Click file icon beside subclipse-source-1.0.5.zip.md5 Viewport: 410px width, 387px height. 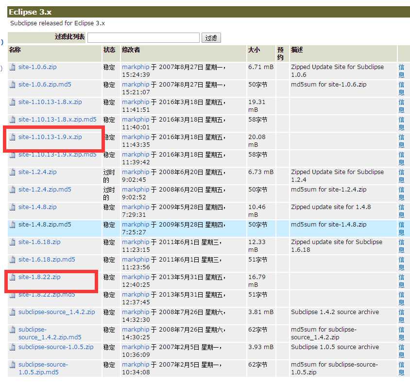pos(12,365)
